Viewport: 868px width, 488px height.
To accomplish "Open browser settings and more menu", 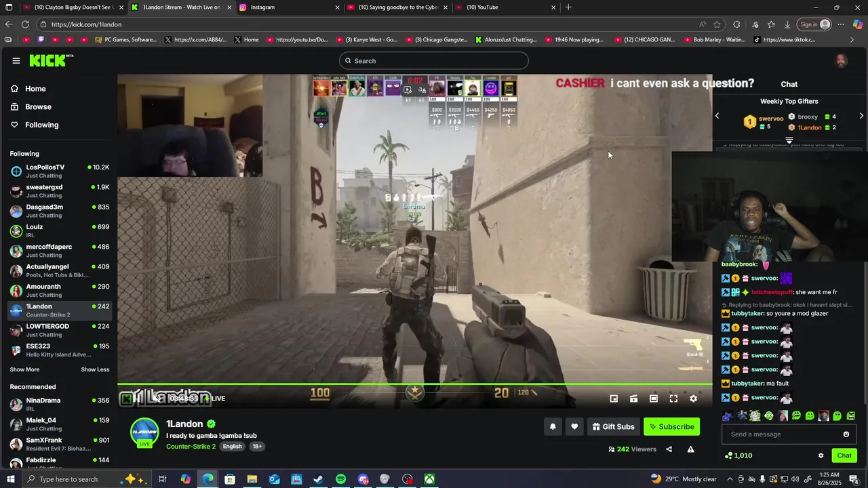I will 841,24.
